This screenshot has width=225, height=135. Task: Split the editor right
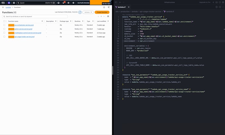point(220,7)
